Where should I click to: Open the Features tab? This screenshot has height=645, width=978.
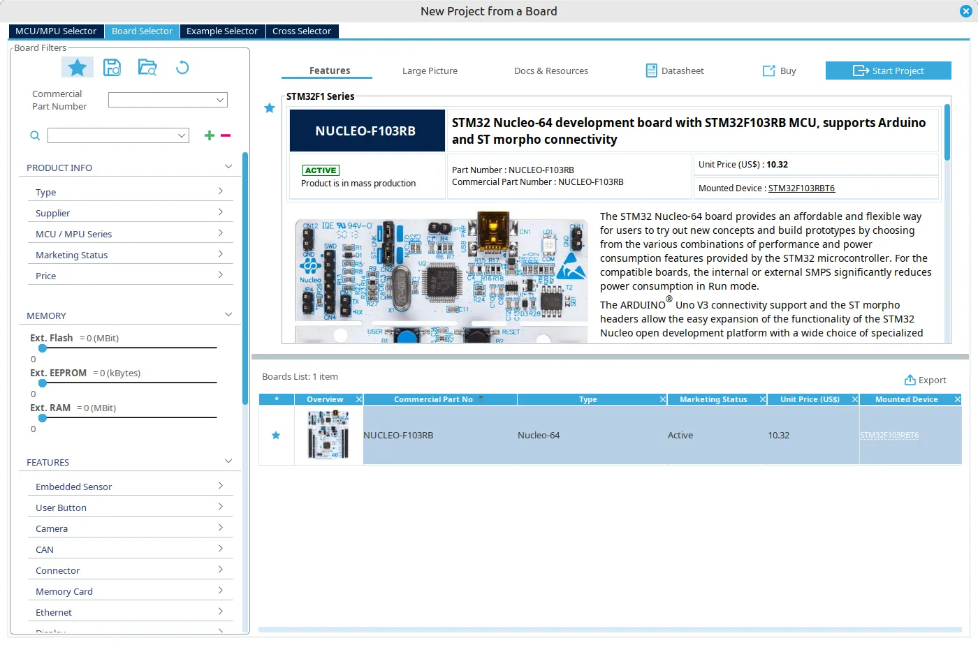pyautogui.click(x=330, y=71)
